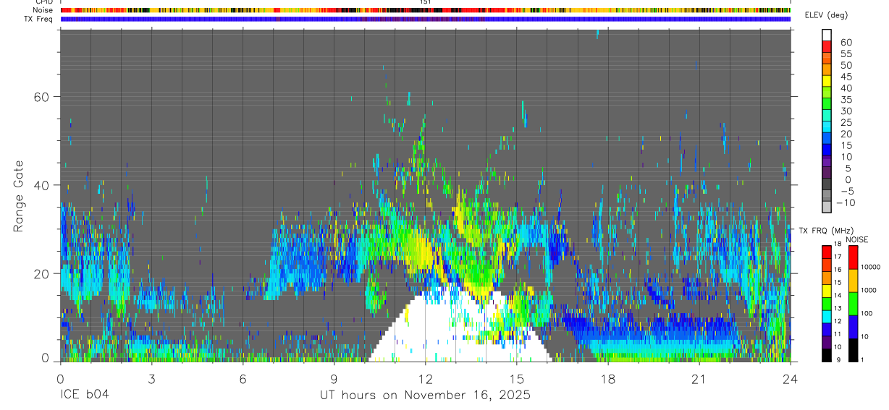This screenshot has width=889, height=410.
Task: Click the yellow segment of the ELEV color bar
Action: point(827,81)
